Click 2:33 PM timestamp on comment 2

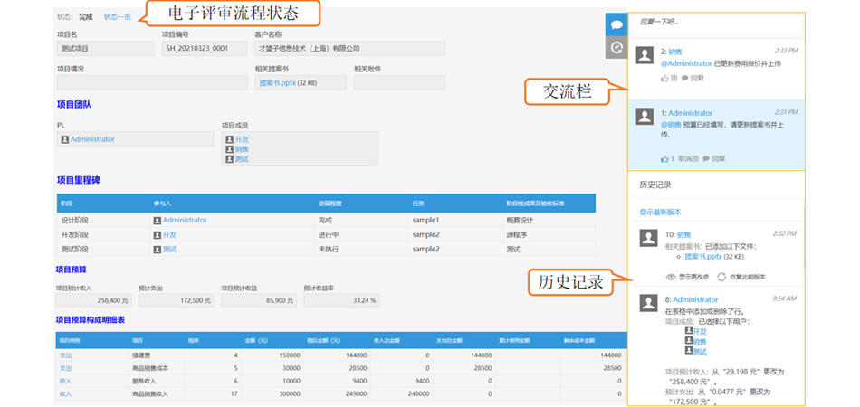point(786,51)
